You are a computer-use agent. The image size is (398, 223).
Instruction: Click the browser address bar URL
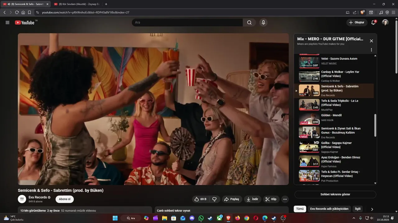[x=86, y=12]
